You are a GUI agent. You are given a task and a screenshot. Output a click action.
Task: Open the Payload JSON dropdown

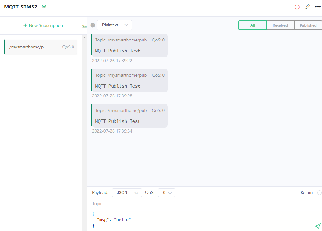pyautogui.click(x=127, y=193)
